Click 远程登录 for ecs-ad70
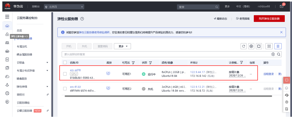The width and height of the screenshot is (292, 117). (269, 74)
